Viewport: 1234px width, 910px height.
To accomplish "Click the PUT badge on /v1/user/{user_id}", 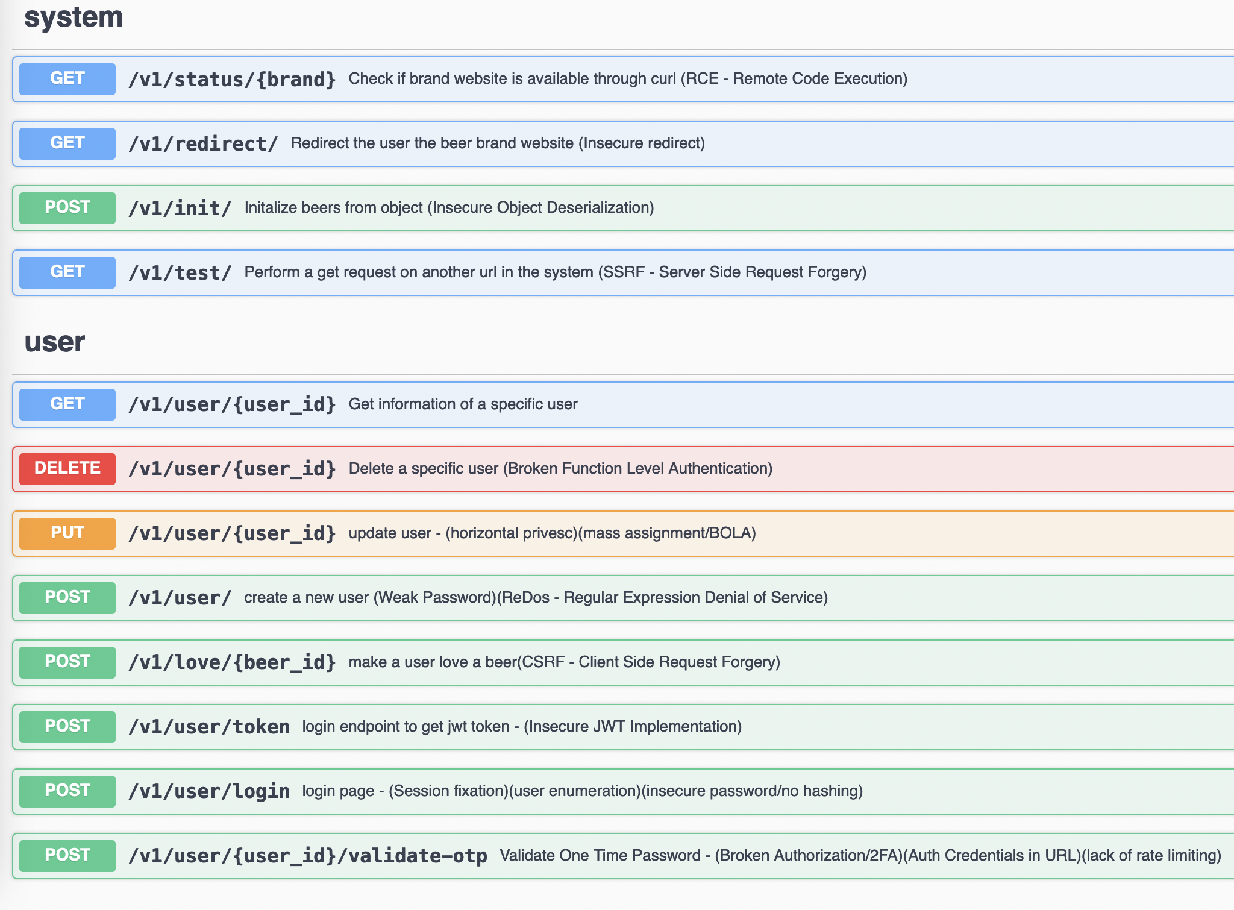I will (x=66, y=533).
